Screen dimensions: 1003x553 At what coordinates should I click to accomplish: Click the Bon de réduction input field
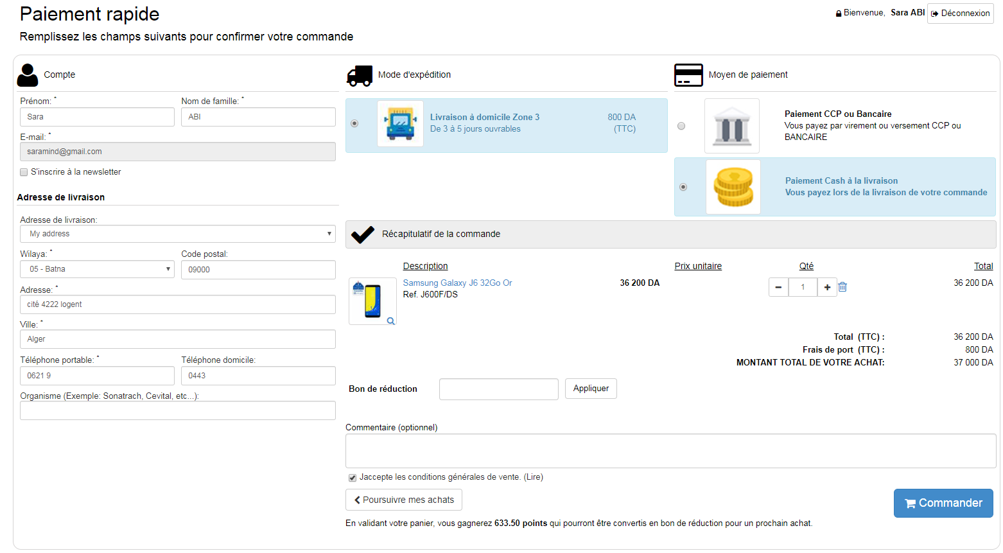point(499,389)
